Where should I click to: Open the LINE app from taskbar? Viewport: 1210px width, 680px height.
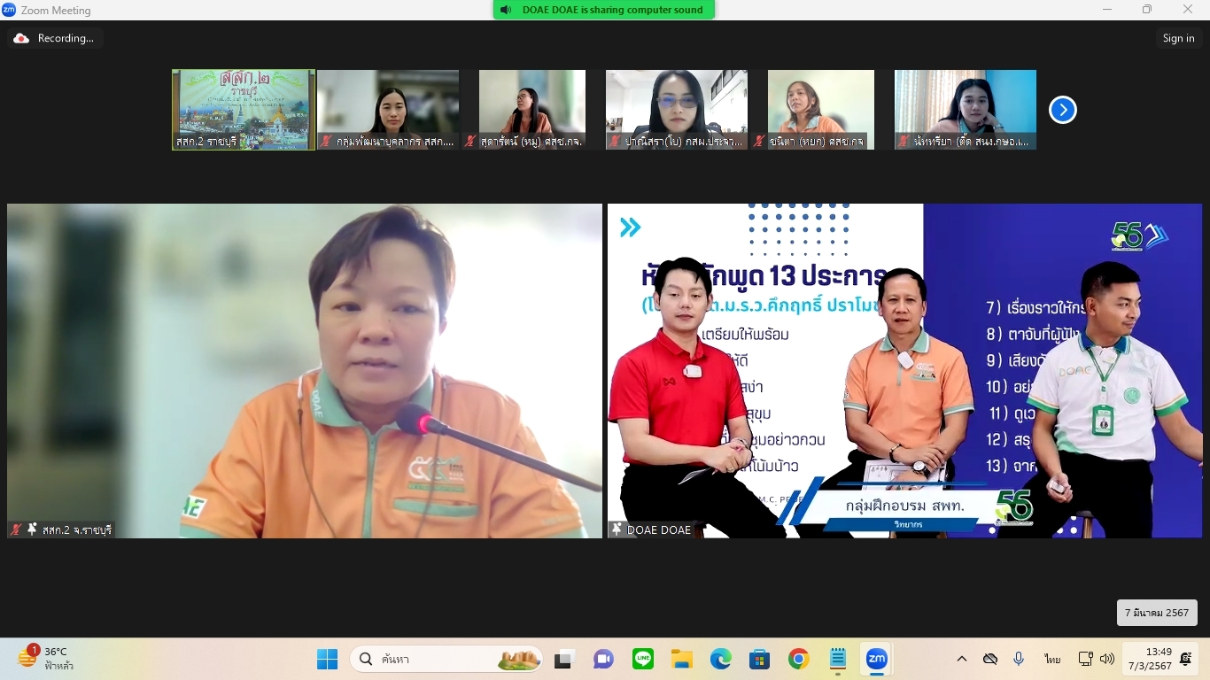pyautogui.click(x=643, y=659)
